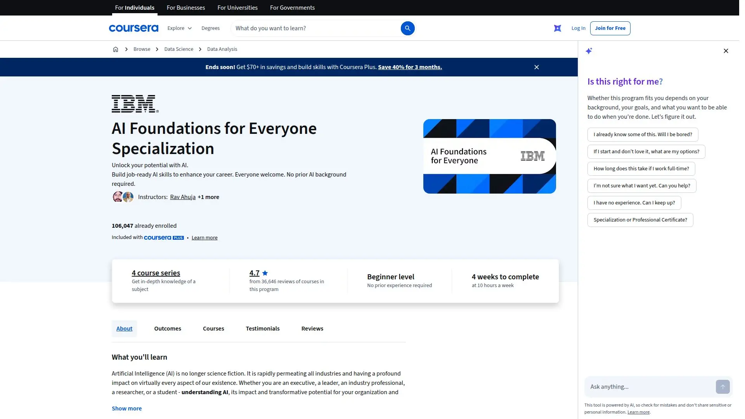The height and width of the screenshot is (419, 745).
Task: Expand description with Show more
Action: 127,409
